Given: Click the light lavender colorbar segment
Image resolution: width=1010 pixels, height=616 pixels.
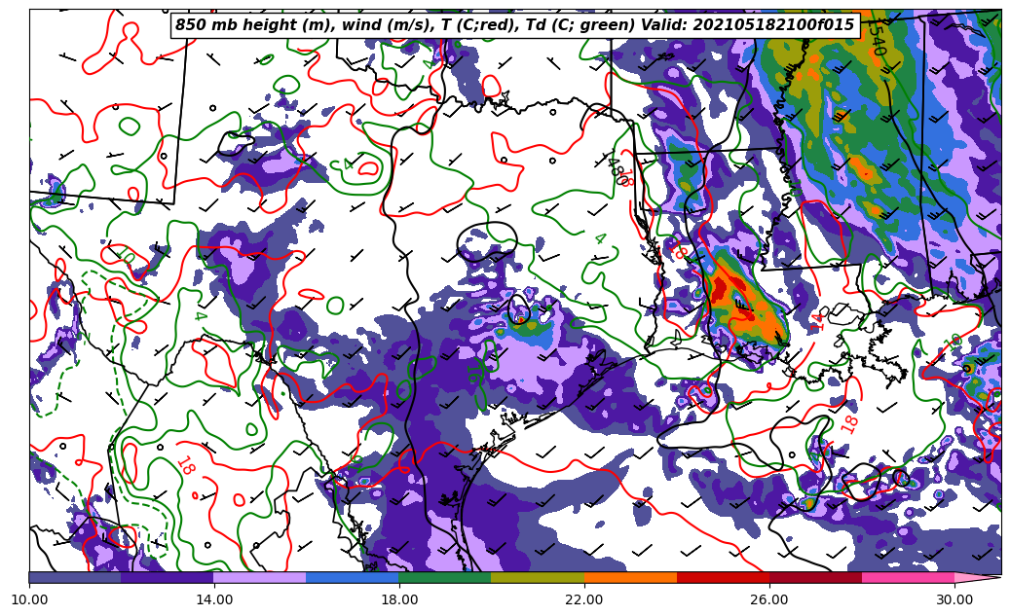Looking at the screenshot, I should tap(260, 577).
